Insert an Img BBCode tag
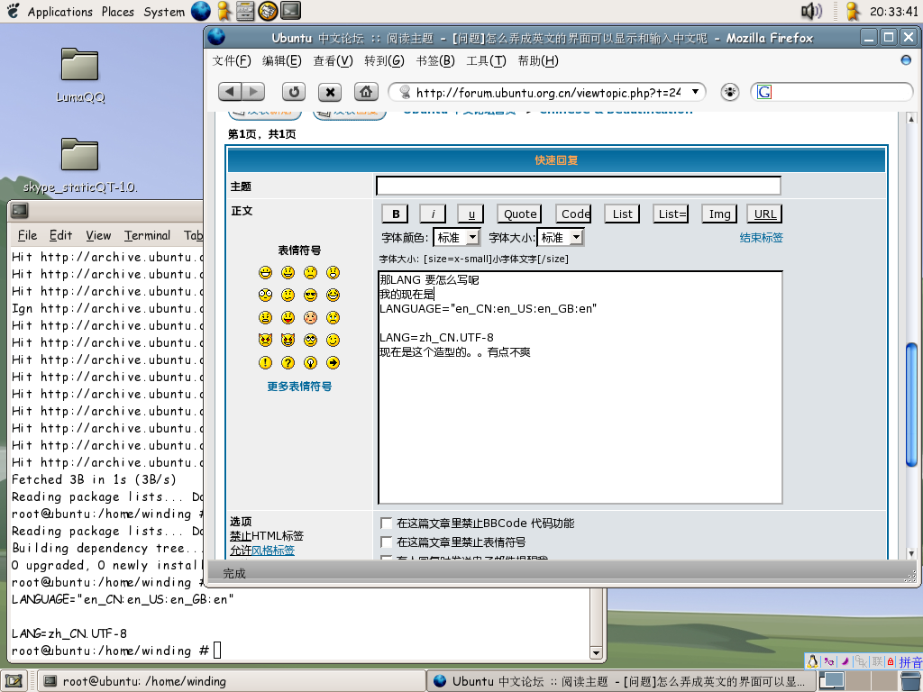923x692 pixels. [719, 214]
